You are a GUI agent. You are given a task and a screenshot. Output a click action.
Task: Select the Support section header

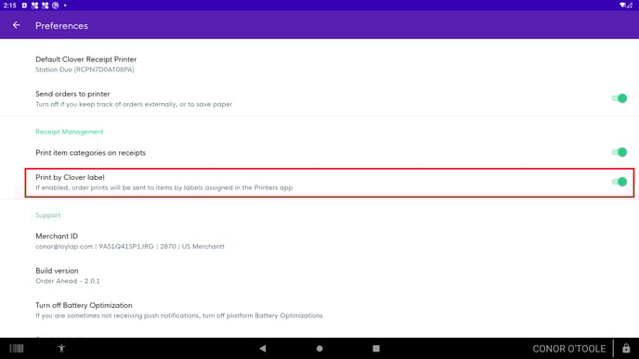47,215
